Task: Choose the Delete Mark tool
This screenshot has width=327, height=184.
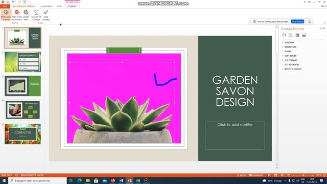Action: (26, 15)
